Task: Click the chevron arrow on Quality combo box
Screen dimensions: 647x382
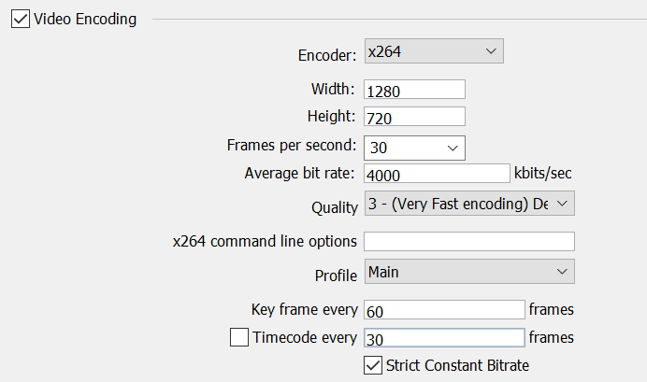Action: pos(562,204)
